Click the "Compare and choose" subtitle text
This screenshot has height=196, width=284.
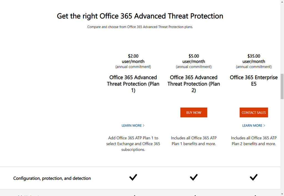tap(140, 27)
